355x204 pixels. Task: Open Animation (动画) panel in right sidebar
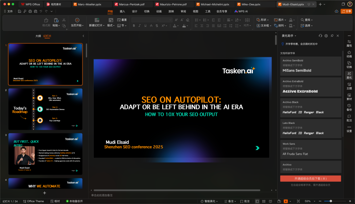(x=349, y=54)
